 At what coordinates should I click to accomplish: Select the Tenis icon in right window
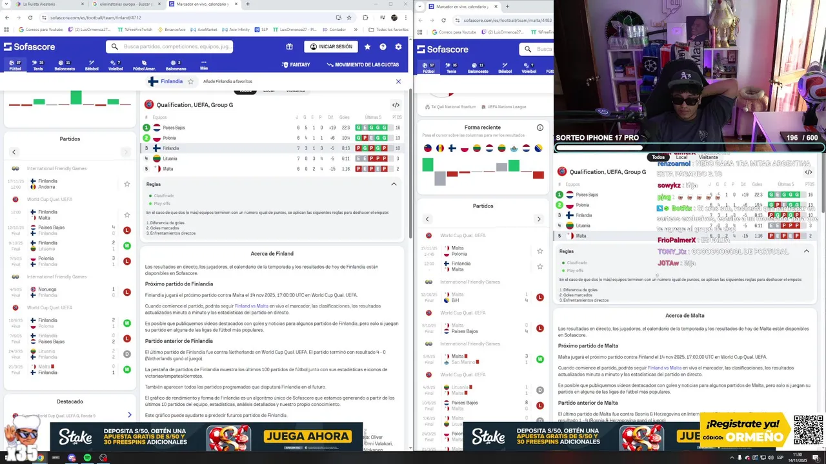click(451, 68)
